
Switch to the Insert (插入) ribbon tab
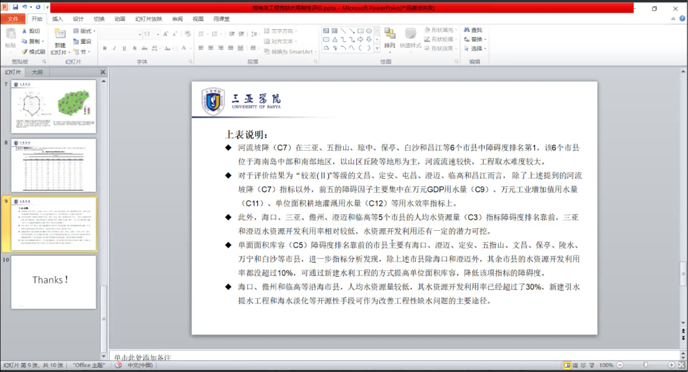pos(57,19)
